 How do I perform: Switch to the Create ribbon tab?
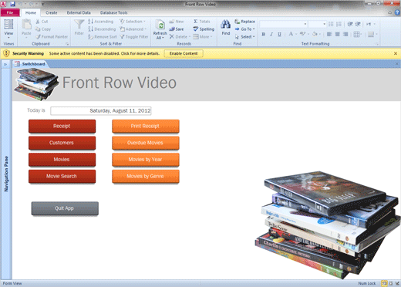point(52,12)
